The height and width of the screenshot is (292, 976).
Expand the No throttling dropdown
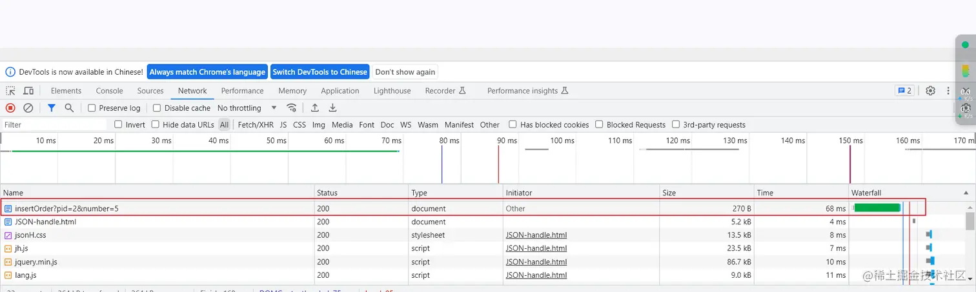pos(247,108)
